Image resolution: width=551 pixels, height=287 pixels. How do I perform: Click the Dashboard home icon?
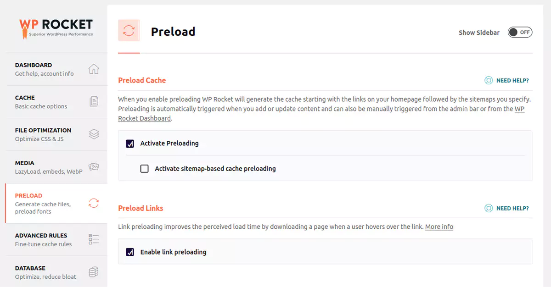tap(94, 68)
